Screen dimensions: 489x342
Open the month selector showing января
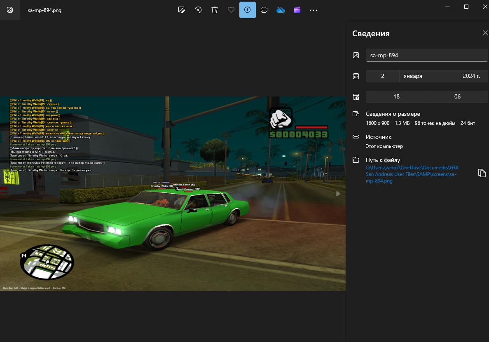point(427,76)
